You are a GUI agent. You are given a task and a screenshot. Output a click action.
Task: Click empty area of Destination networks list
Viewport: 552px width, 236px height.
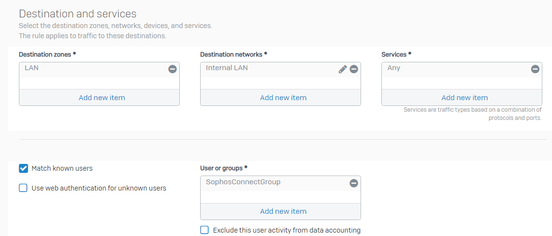(x=281, y=83)
